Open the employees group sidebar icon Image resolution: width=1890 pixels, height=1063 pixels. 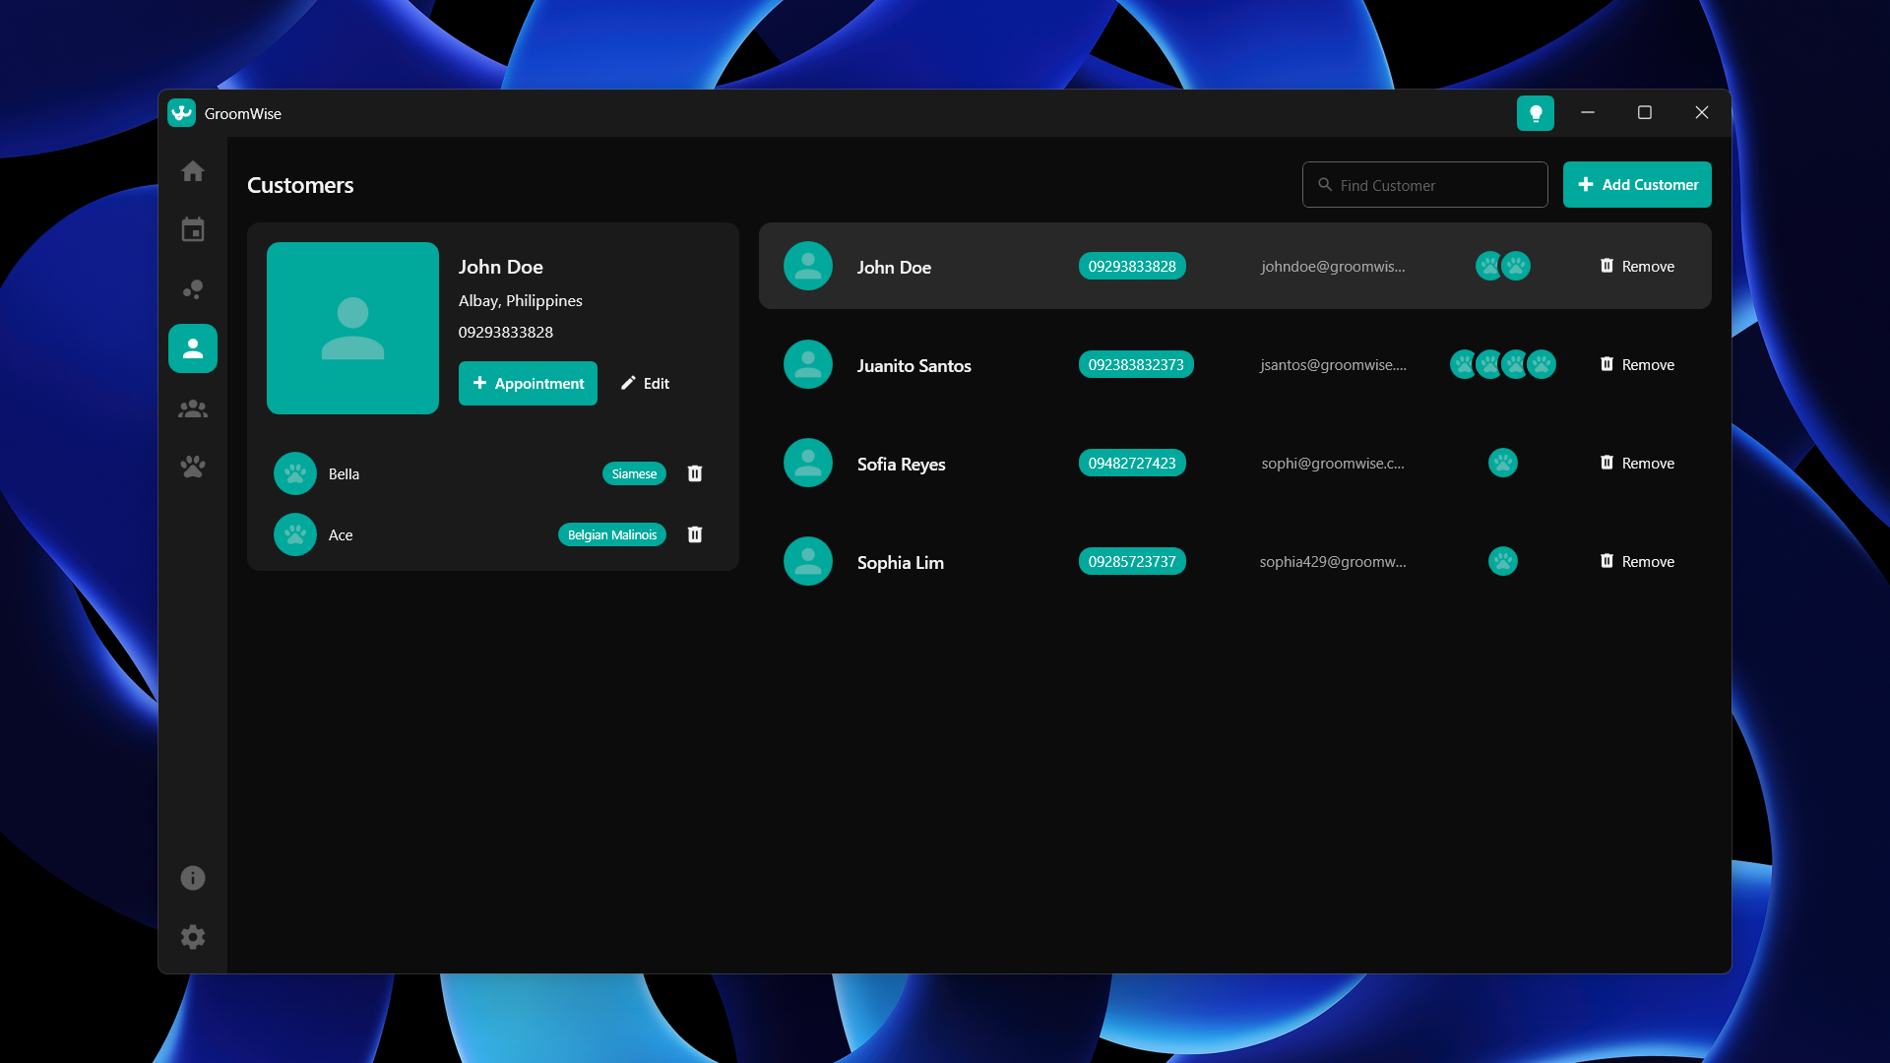(193, 408)
